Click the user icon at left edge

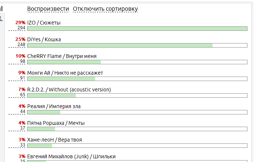pyautogui.click(x=1, y=19)
